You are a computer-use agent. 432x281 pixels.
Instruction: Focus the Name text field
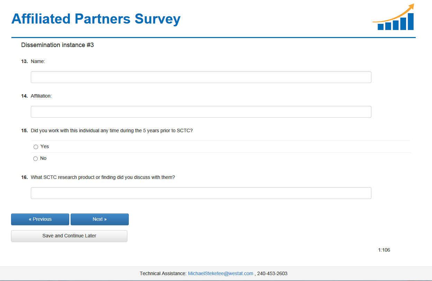tap(201, 77)
